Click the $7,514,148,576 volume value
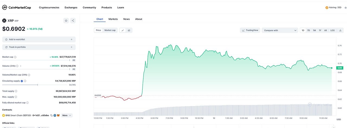 68,66
